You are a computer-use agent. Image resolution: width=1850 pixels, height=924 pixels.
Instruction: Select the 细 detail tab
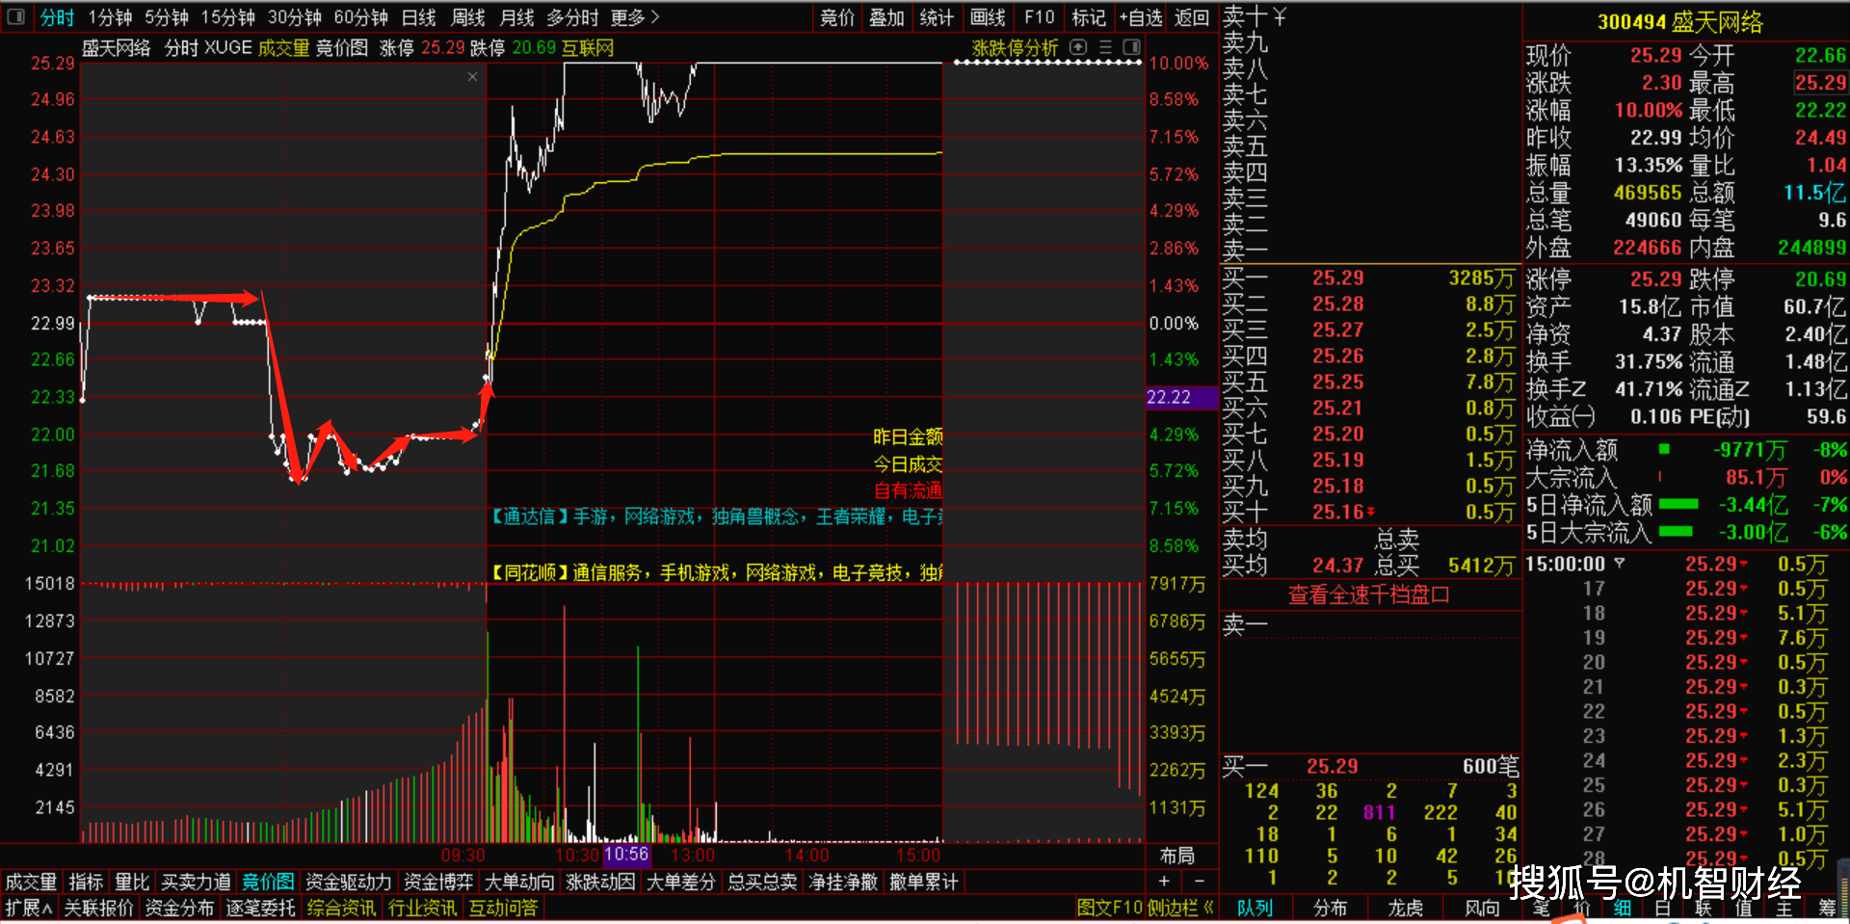coord(1622,908)
